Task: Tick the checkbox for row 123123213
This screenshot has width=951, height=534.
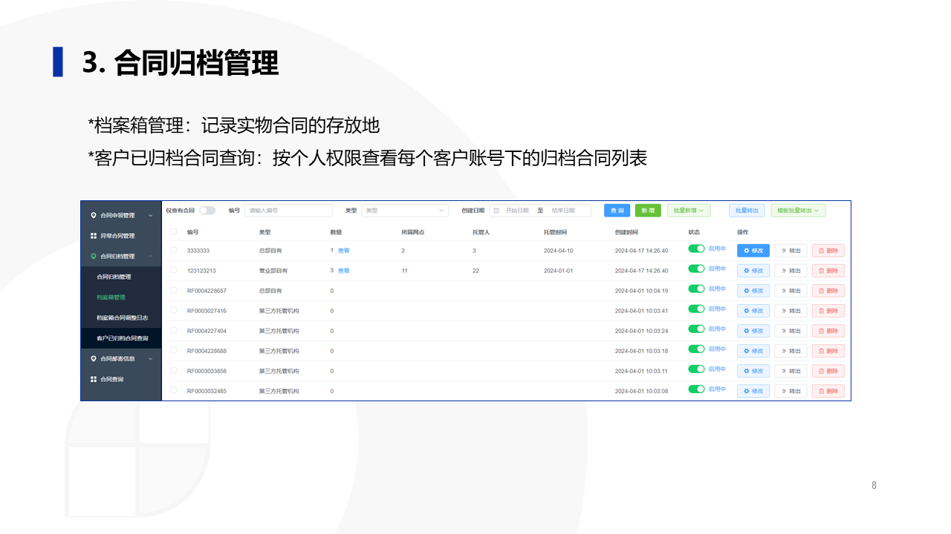Action: (x=174, y=270)
